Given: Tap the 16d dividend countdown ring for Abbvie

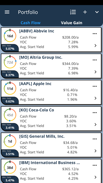Looking at the screenshot, I should pos(10,36).
